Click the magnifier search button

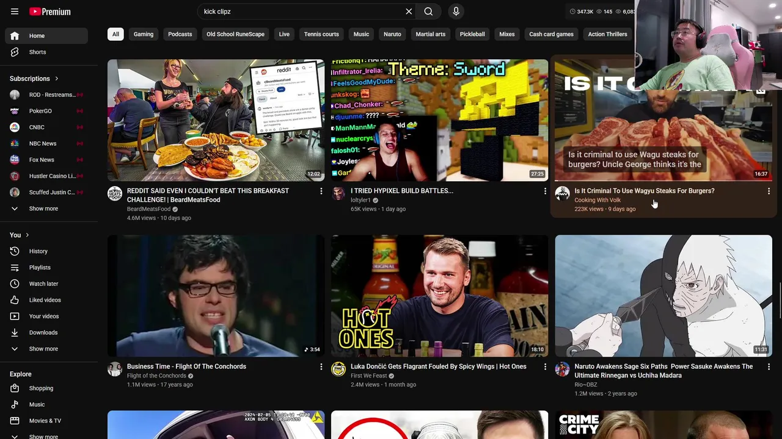point(428,12)
